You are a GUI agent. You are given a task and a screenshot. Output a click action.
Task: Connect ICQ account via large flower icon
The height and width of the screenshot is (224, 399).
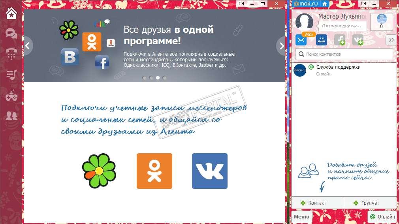pos(99,171)
